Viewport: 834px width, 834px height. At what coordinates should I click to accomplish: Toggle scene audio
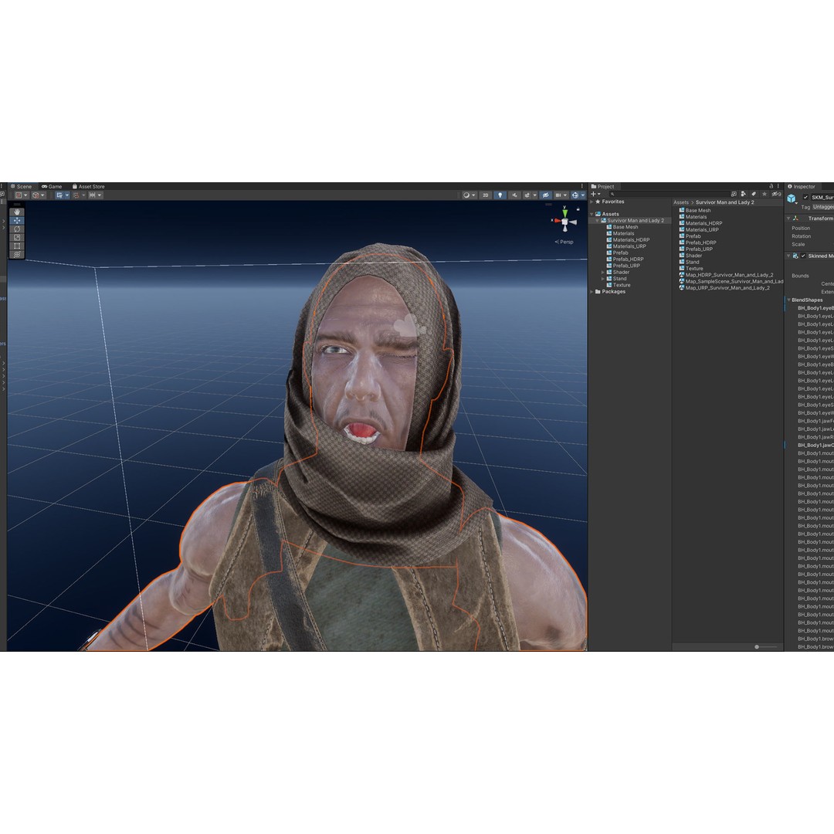[x=514, y=195]
